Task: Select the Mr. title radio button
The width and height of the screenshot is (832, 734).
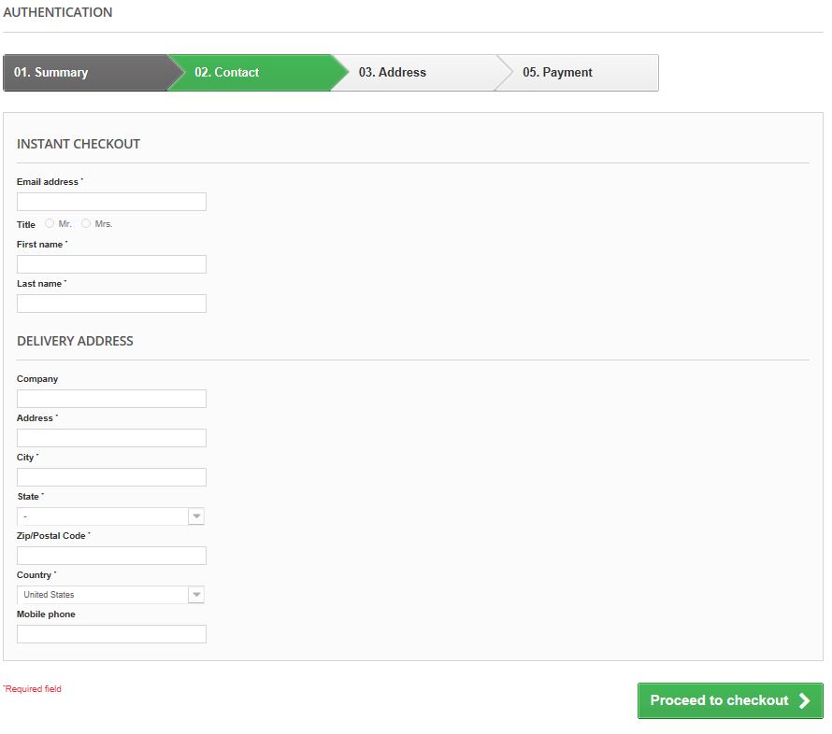Action: [x=50, y=223]
